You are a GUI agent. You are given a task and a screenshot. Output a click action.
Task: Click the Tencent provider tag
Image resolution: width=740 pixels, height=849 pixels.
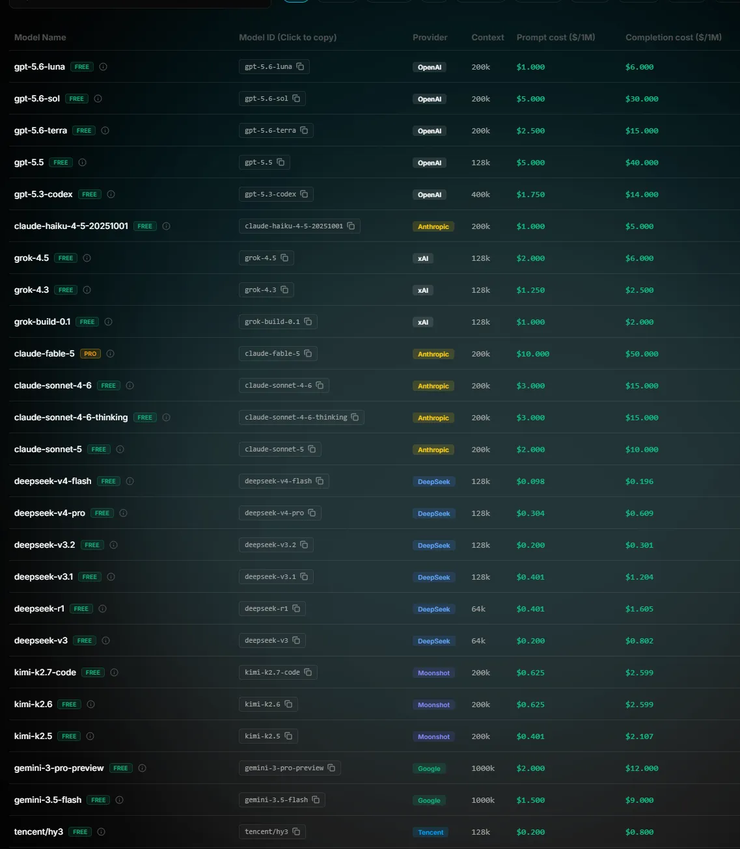tap(431, 833)
